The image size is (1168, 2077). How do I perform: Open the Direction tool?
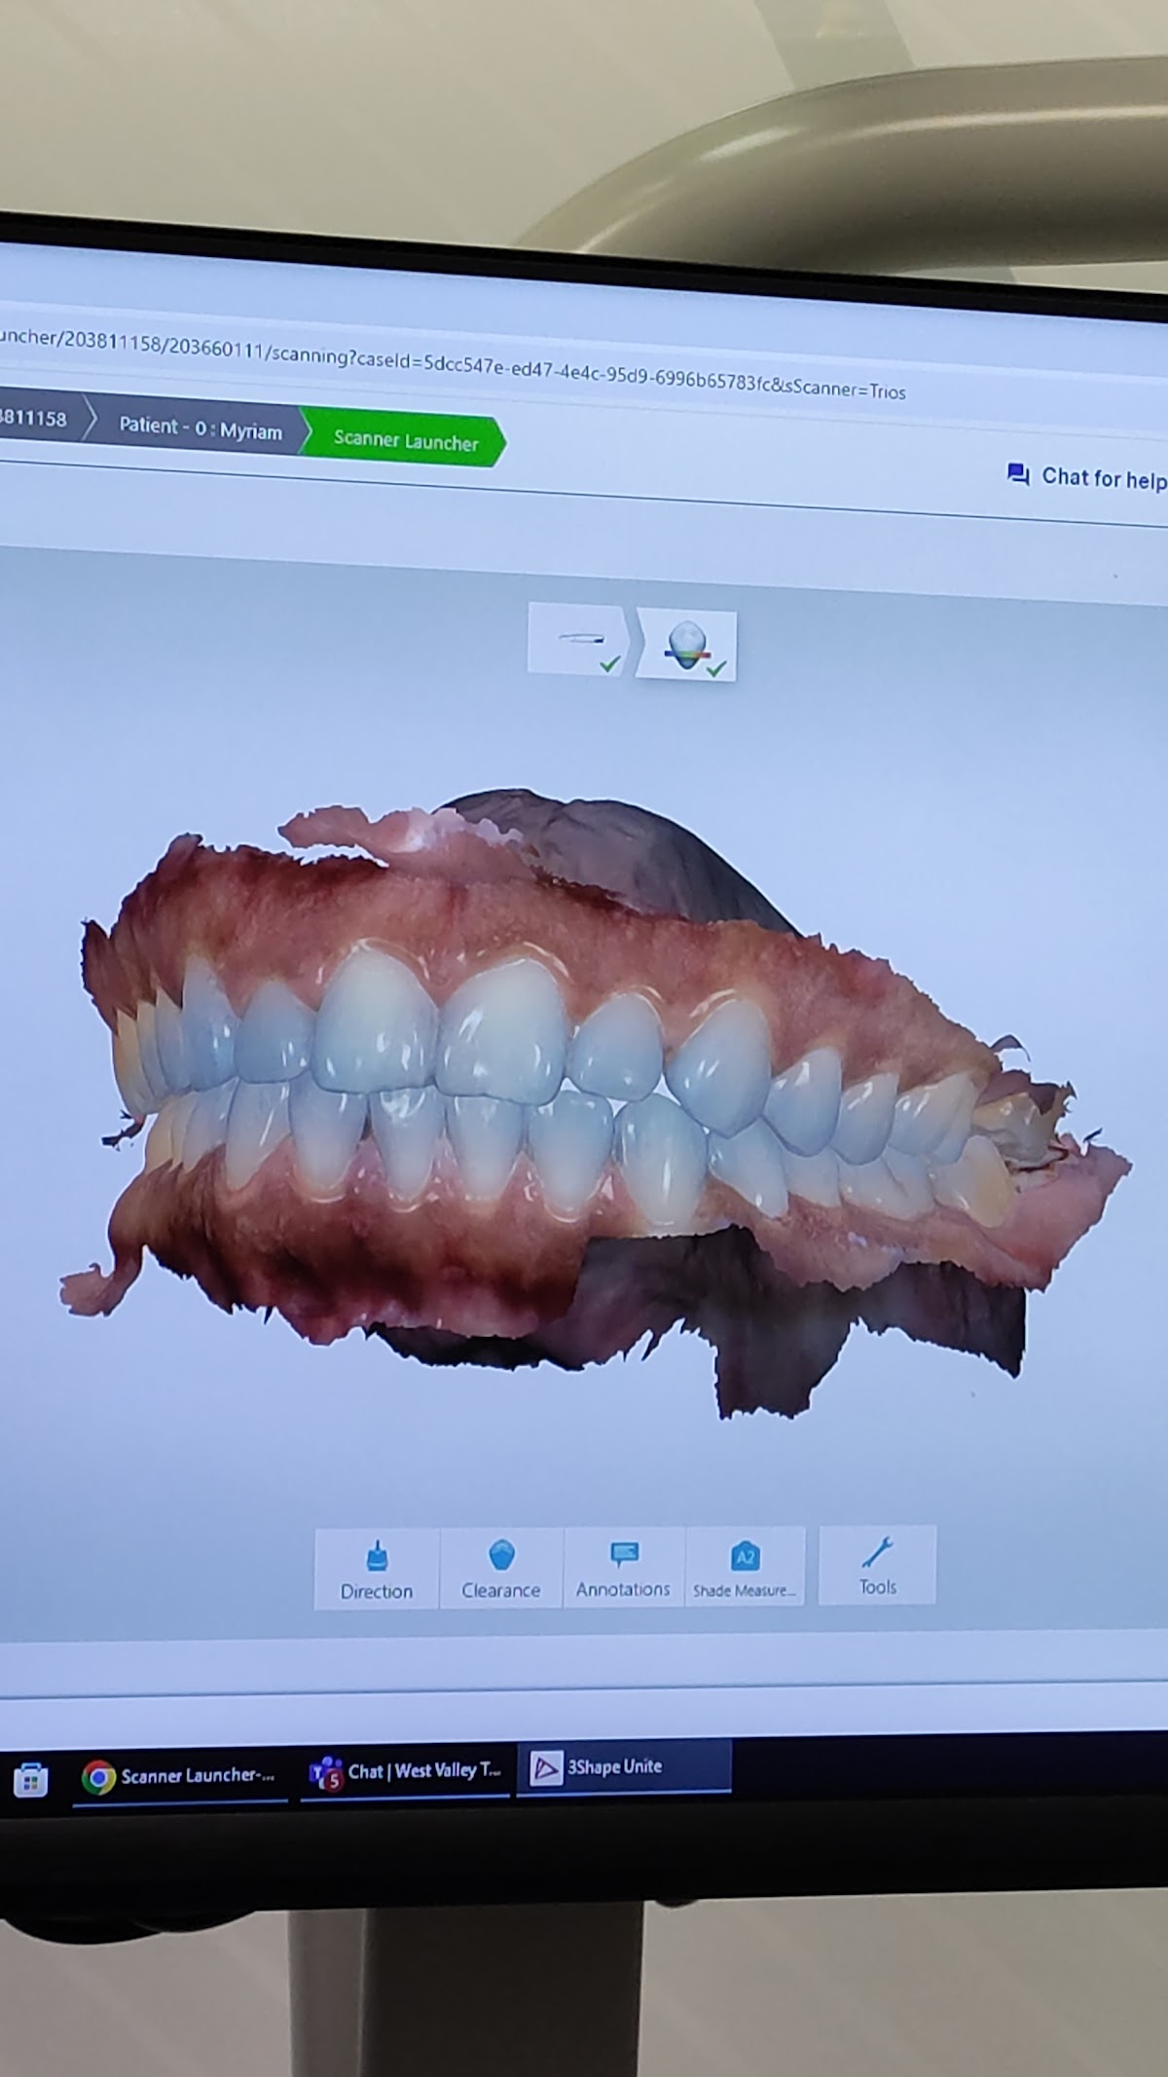point(377,1568)
